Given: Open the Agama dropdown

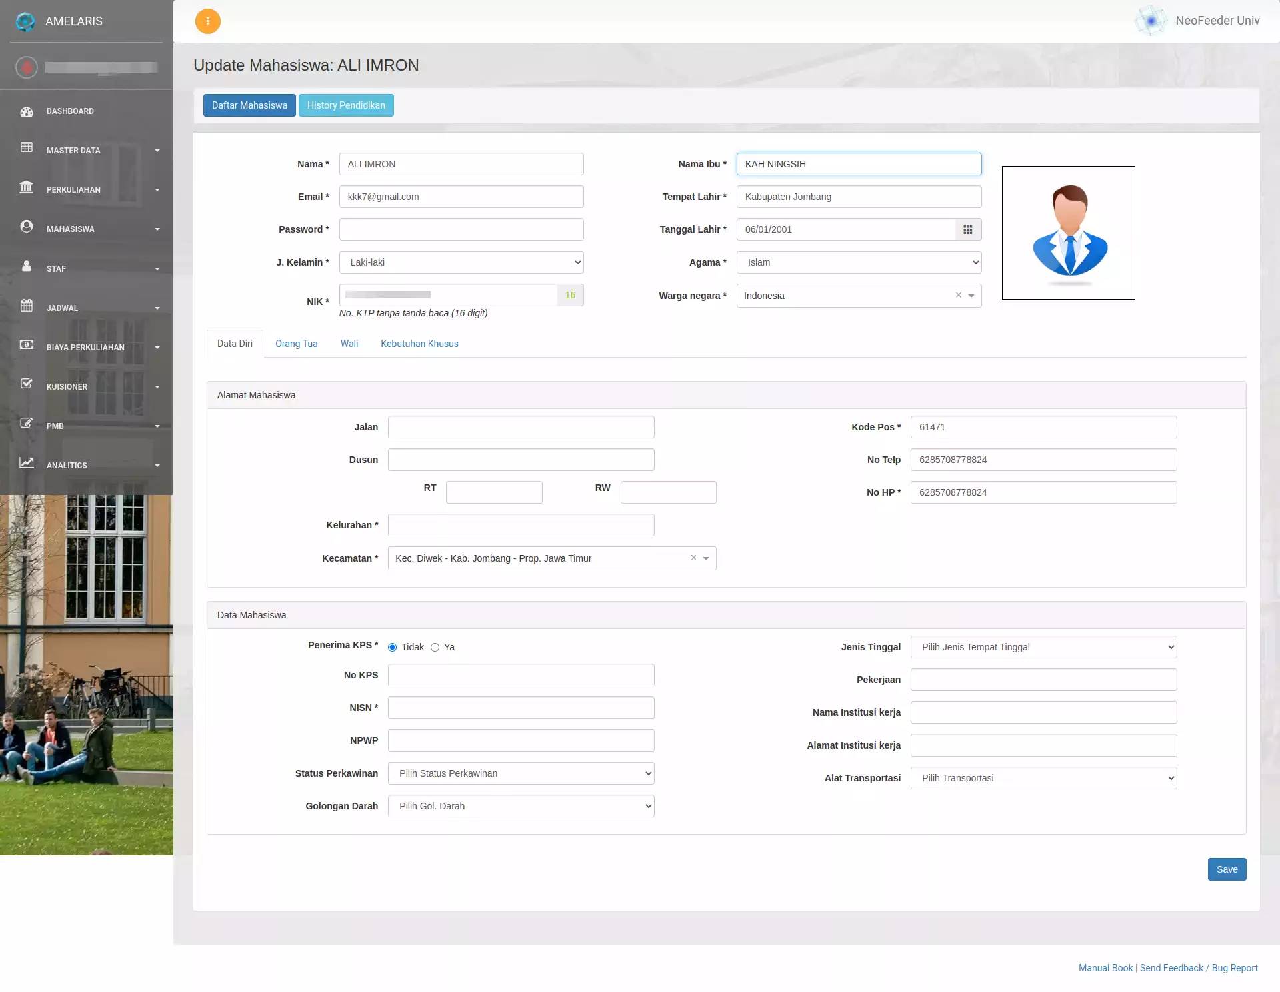Looking at the screenshot, I should coord(859,262).
